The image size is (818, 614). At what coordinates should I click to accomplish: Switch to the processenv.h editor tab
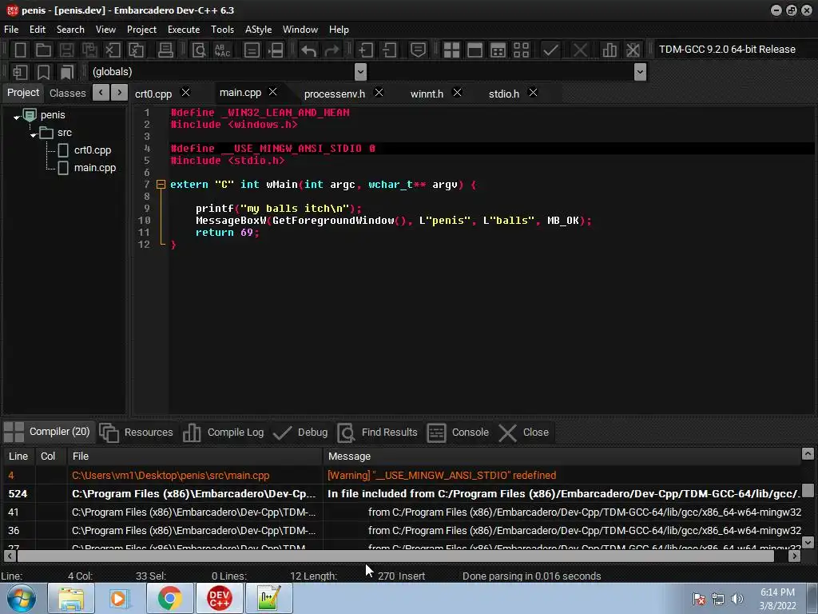[335, 94]
